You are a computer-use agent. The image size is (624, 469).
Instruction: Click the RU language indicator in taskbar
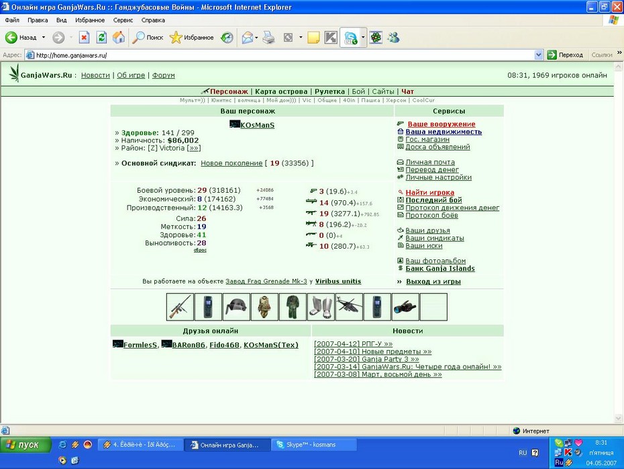[523, 453]
